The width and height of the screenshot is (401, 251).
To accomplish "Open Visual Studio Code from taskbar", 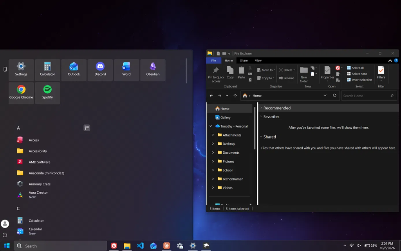I will click(x=140, y=246).
